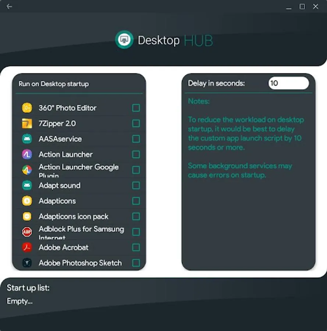Click the Adapticons icon pack icon
Image resolution: width=327 pixels, height=331 pixels.
point(27,216)
